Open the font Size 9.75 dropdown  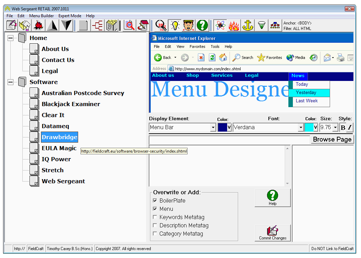335,127
